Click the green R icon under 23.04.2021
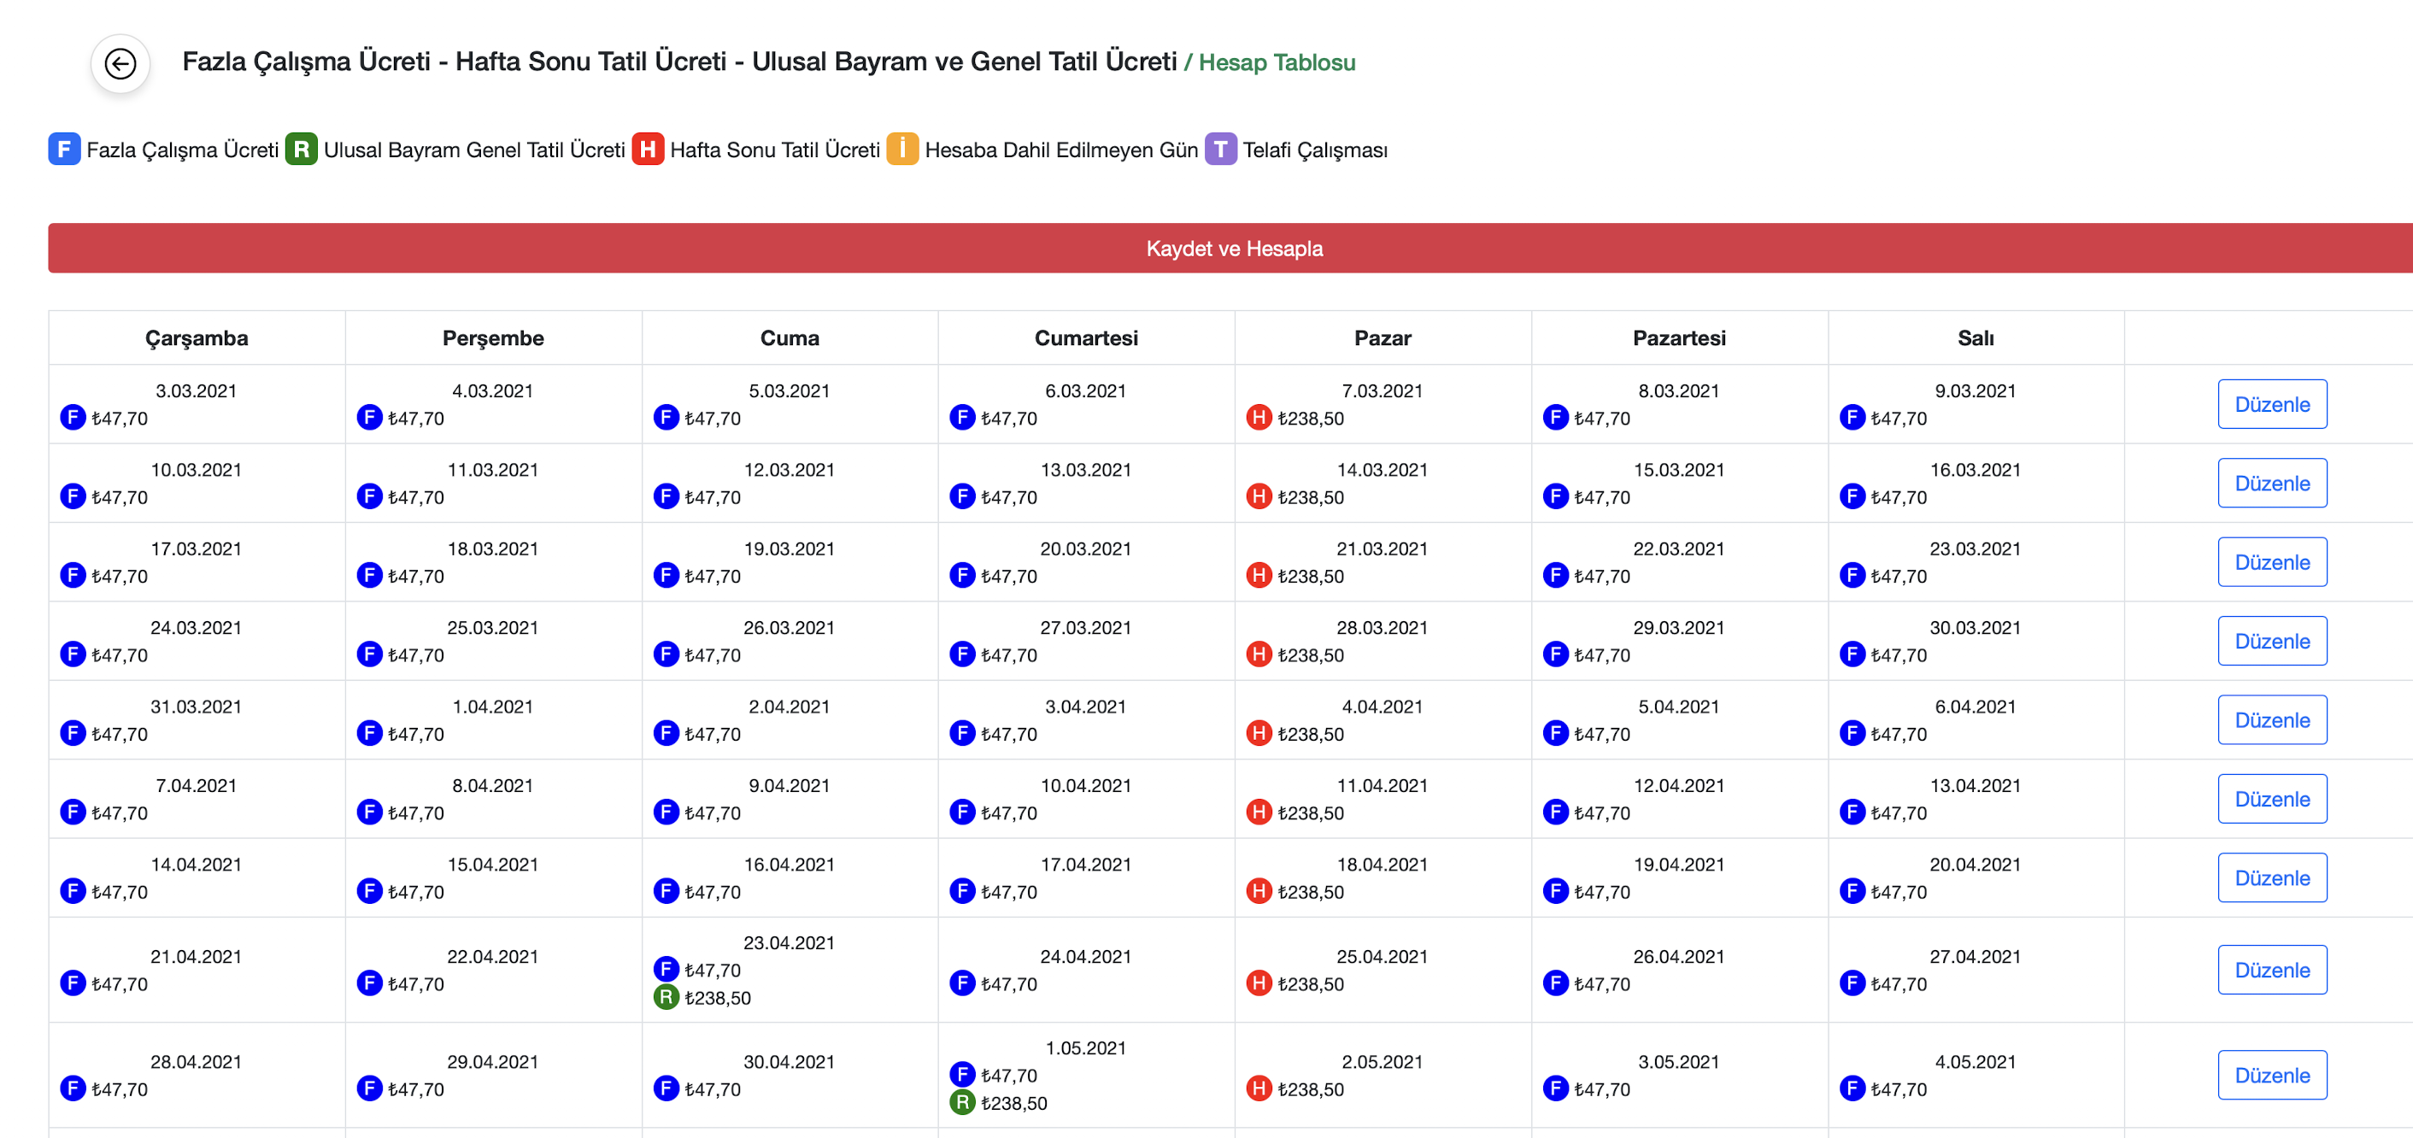Screen dimensions: 2413x1138 tap(665, 998)
